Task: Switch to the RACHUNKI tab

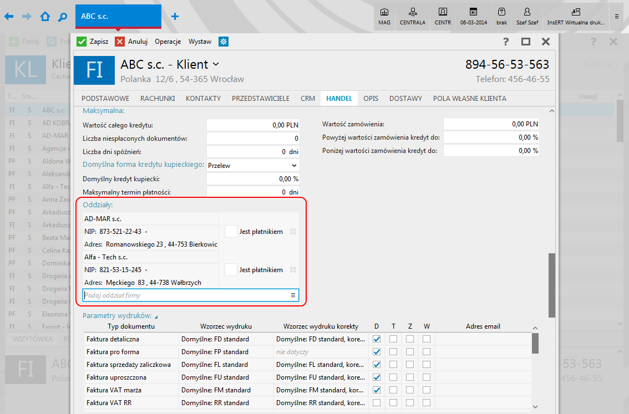Action: pyautogui.click(x=158, y=99)
